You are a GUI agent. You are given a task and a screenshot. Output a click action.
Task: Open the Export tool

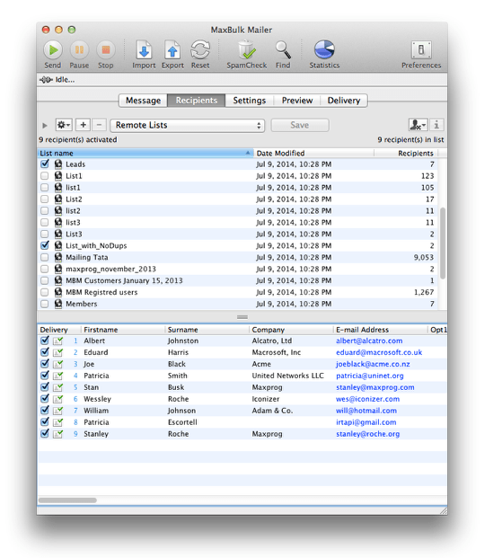172,50
